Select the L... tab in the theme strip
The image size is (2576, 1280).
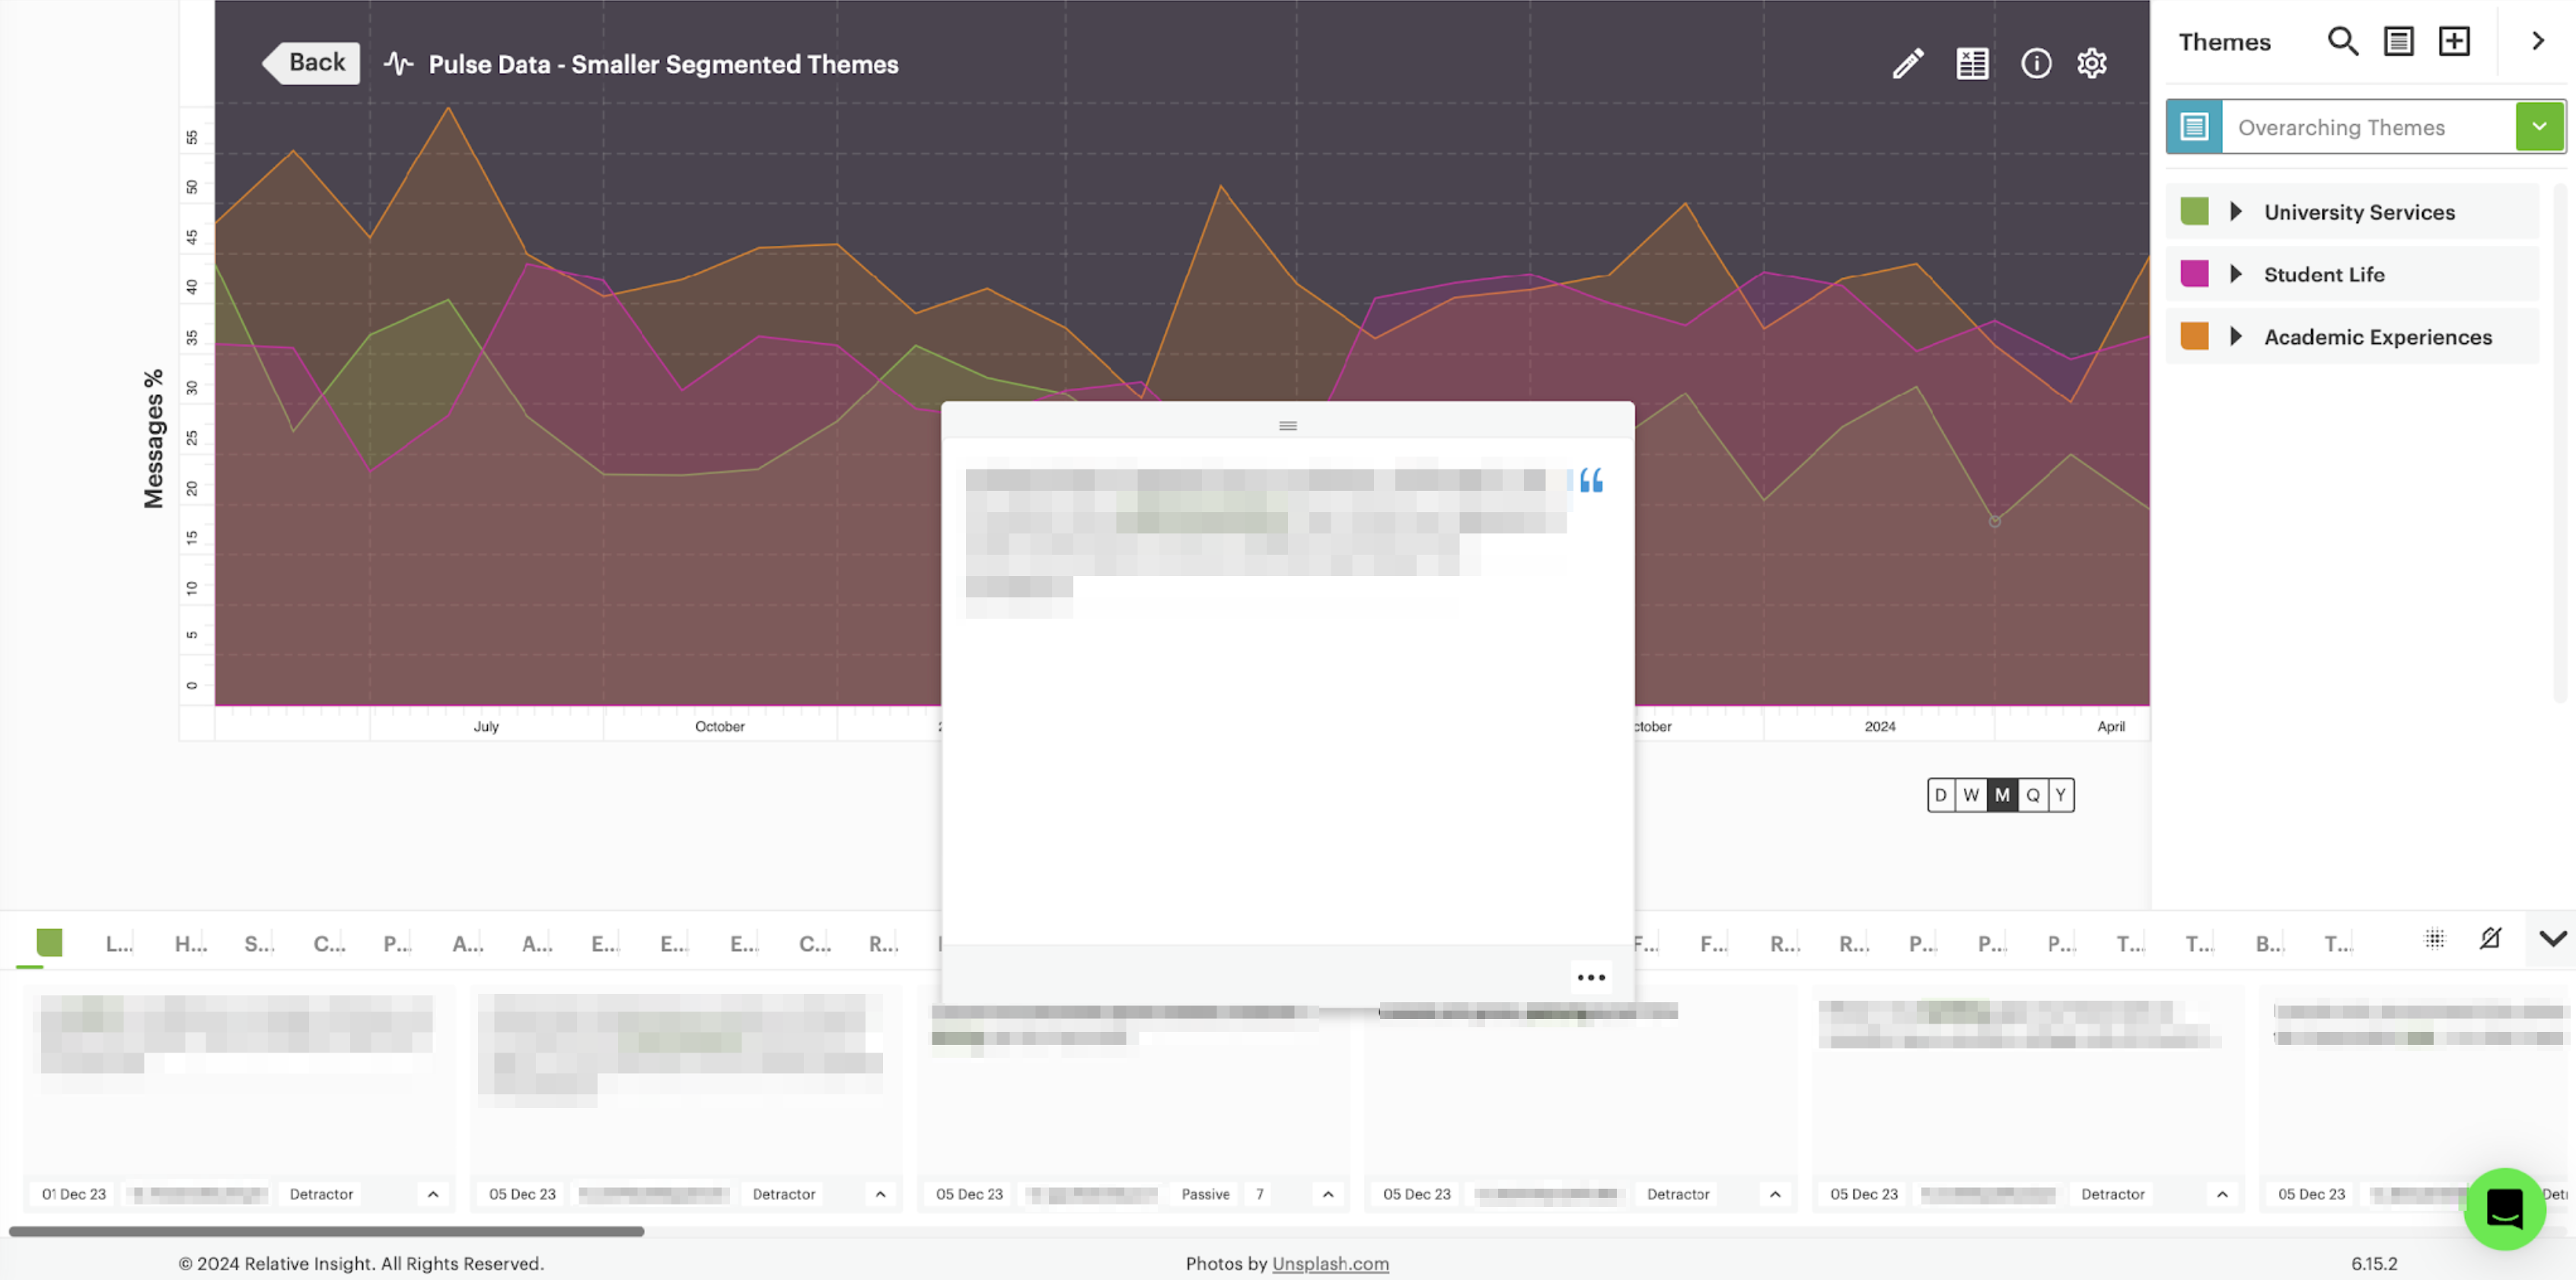point(119,944)
